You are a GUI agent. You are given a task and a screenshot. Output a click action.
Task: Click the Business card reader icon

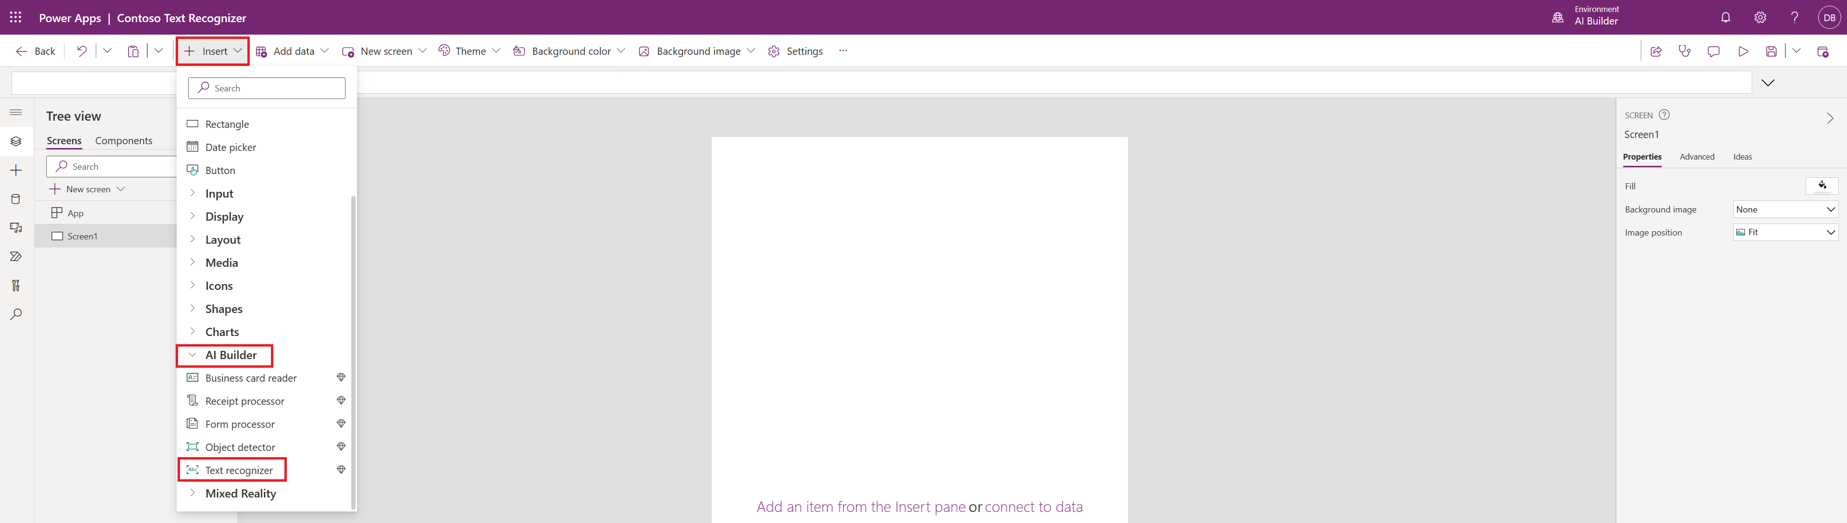pos(192,377)
